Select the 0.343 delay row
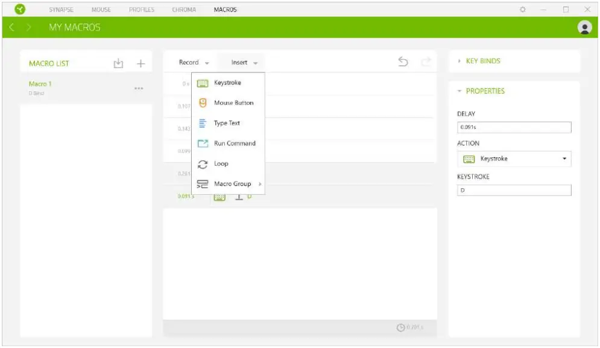Image resolution: width=600 pixels, height=348 pixels. tap(300, 128)
